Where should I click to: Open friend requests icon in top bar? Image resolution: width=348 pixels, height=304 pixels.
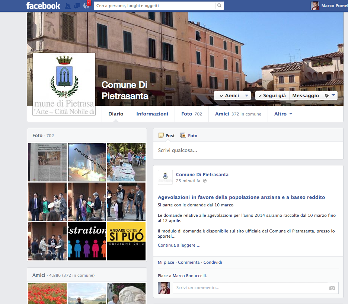click(68, 6)
